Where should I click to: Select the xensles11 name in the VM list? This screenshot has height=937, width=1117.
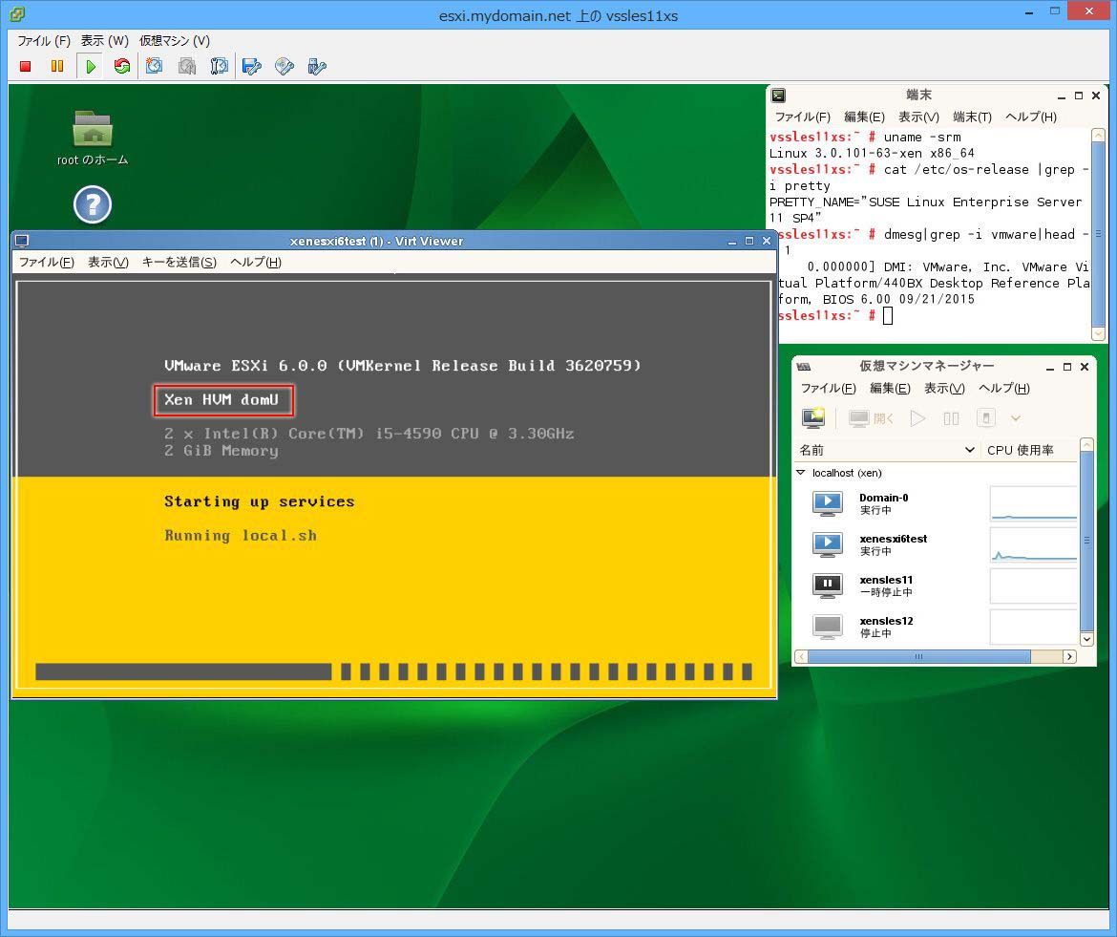point(886,580)
